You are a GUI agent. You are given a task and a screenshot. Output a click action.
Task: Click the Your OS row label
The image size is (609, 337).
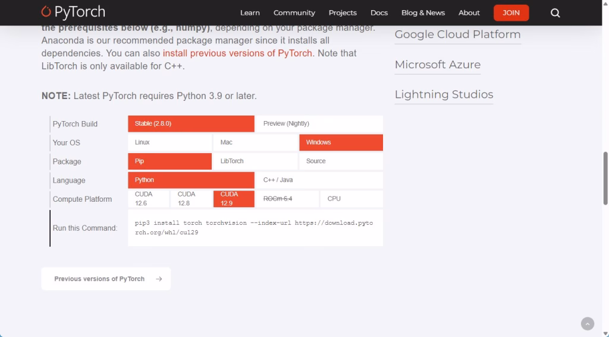click(x=67, y=142)
